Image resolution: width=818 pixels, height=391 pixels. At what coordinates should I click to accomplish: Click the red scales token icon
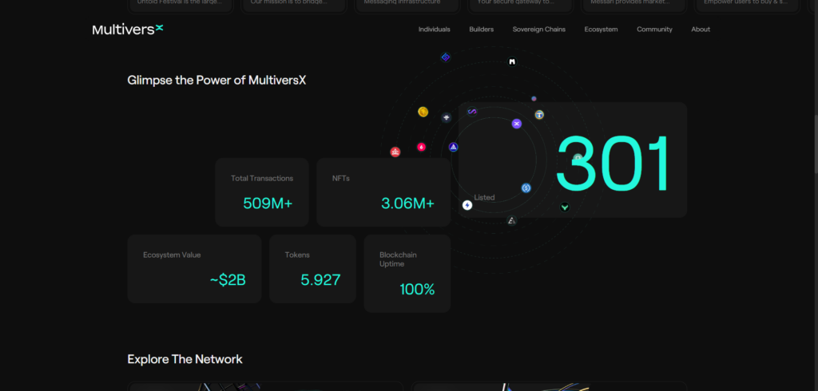click(x=395, y=152)
